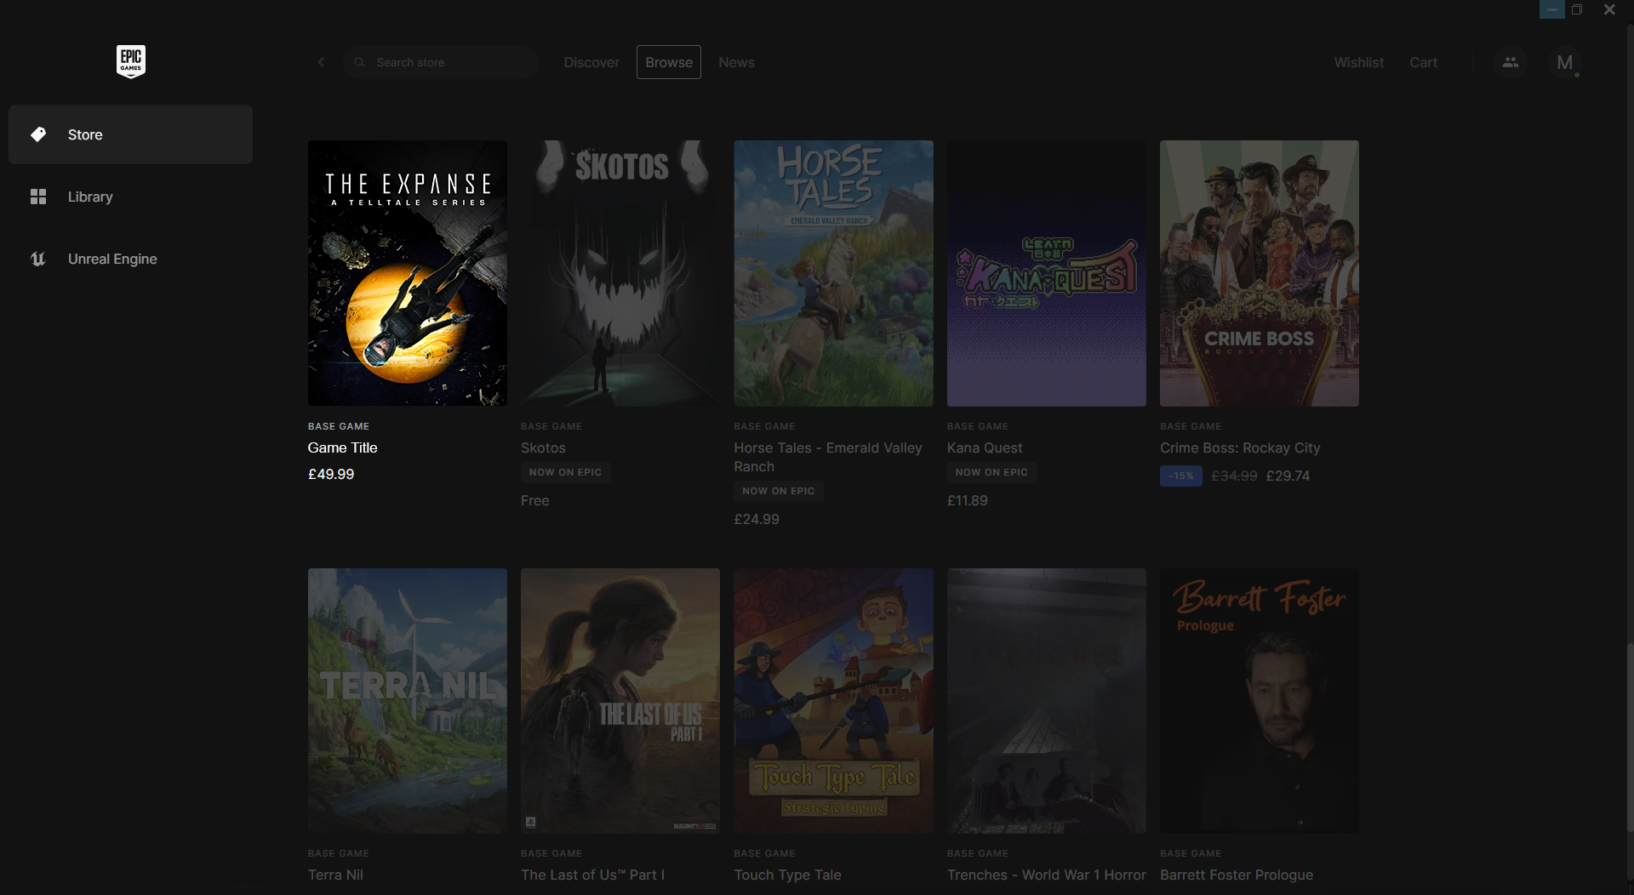Open the friends list icon
The height and width of the screenshot is (895, 1634).
point(1510,62)
